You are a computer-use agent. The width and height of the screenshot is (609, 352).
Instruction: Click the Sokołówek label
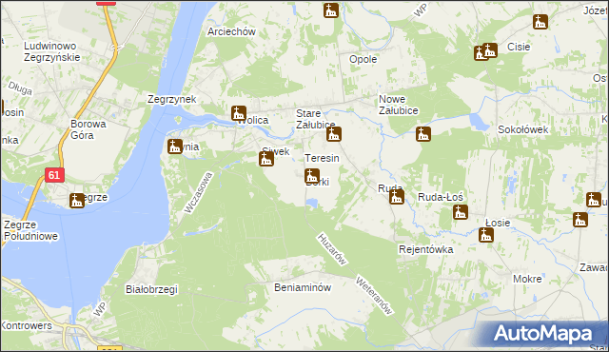coord(523,129)
